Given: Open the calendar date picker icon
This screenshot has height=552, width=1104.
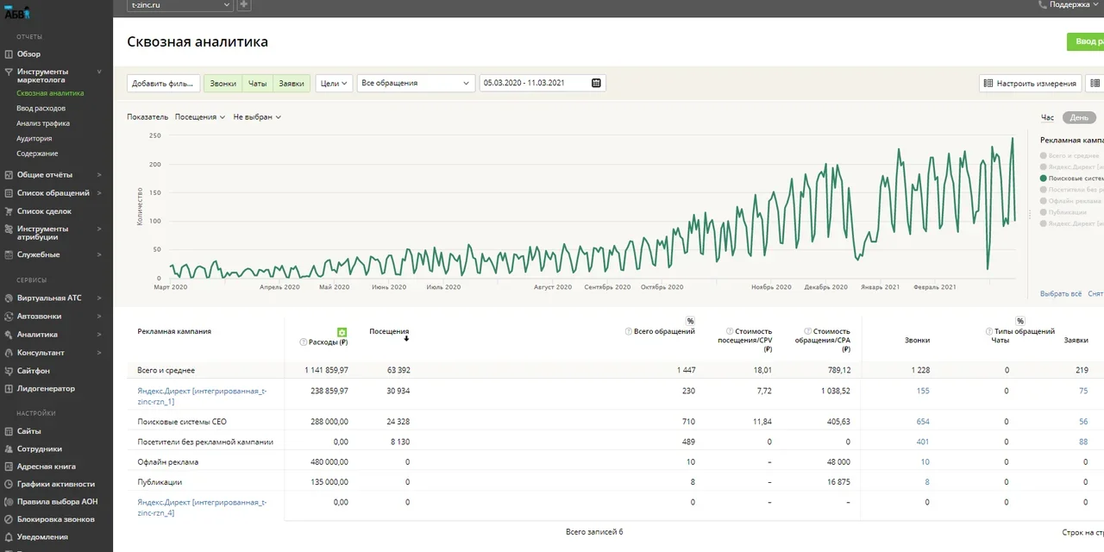Looking at the screenshot, I should [x=596, y=83].
